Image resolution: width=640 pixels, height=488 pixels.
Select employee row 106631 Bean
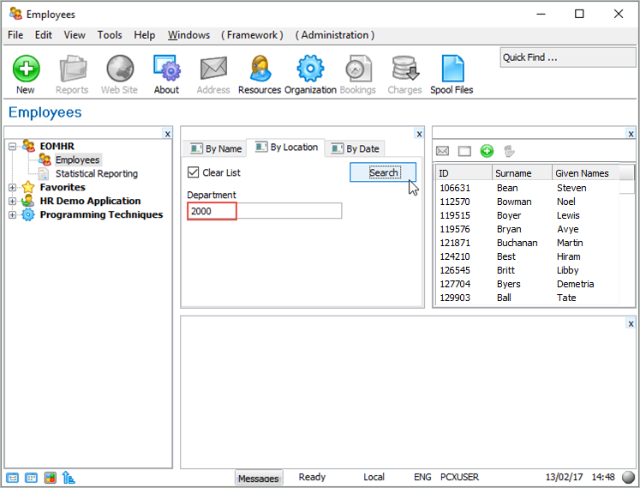(x=528, y=188)
